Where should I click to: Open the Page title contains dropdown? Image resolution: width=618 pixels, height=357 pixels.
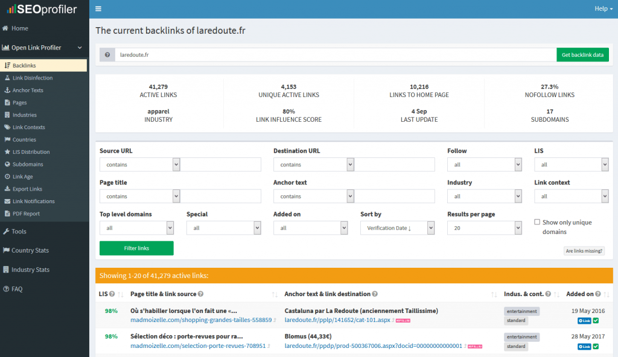pyautogui.click(x=140, y=196)
